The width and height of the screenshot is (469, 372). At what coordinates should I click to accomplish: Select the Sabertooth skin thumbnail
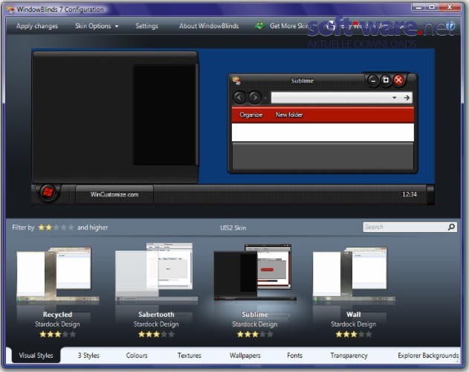156,272
